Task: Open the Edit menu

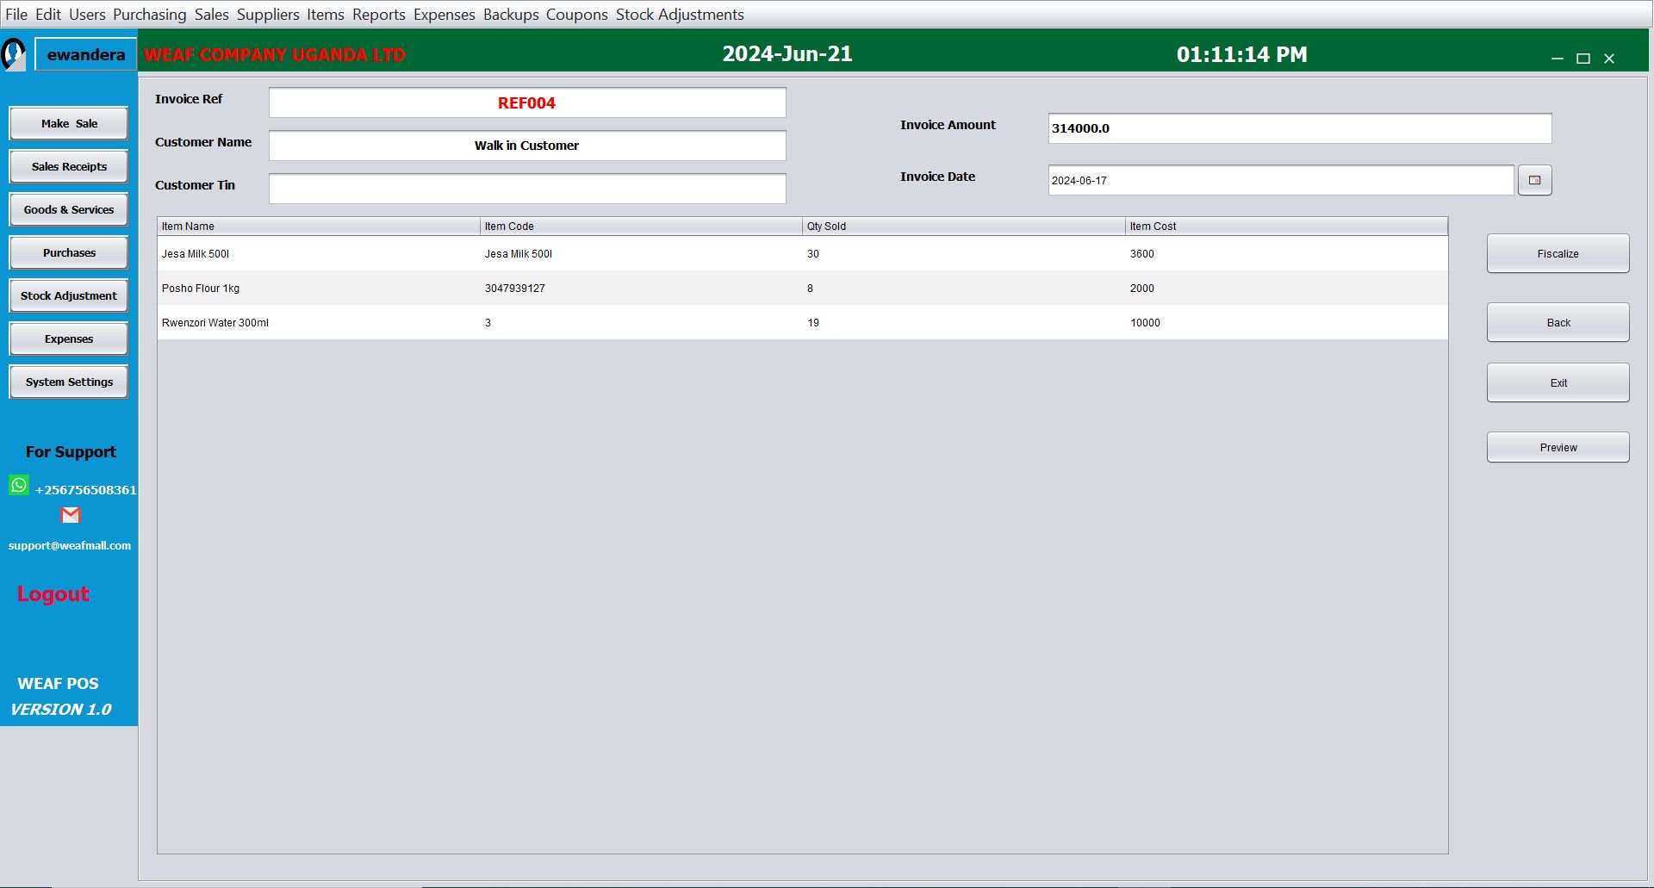Action: tap(48, 15)
